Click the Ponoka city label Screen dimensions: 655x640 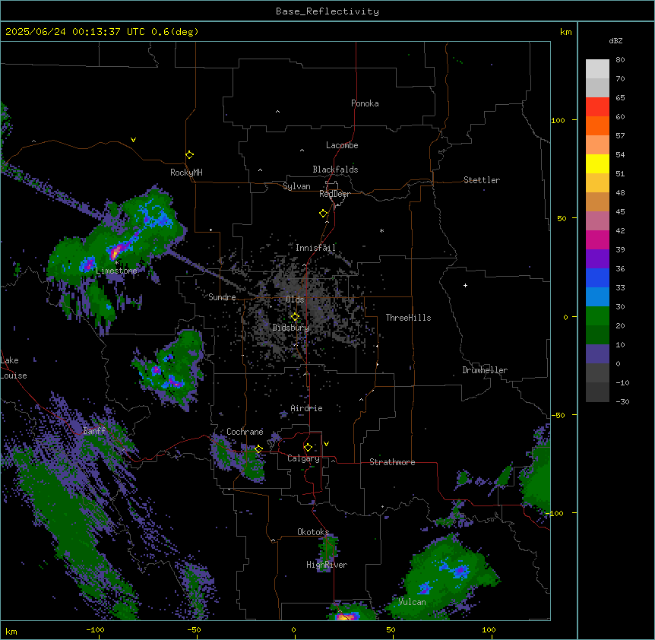365,103
